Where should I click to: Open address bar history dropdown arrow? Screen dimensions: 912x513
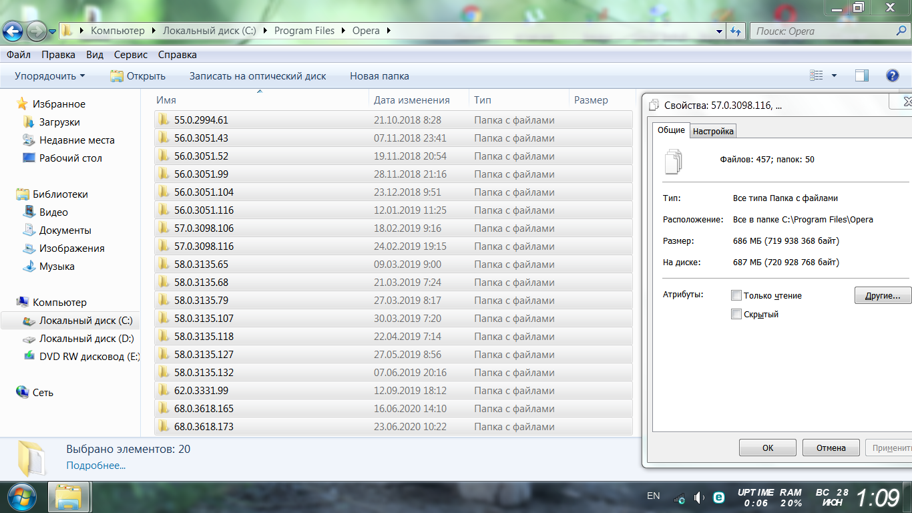[x=719, y=31]
